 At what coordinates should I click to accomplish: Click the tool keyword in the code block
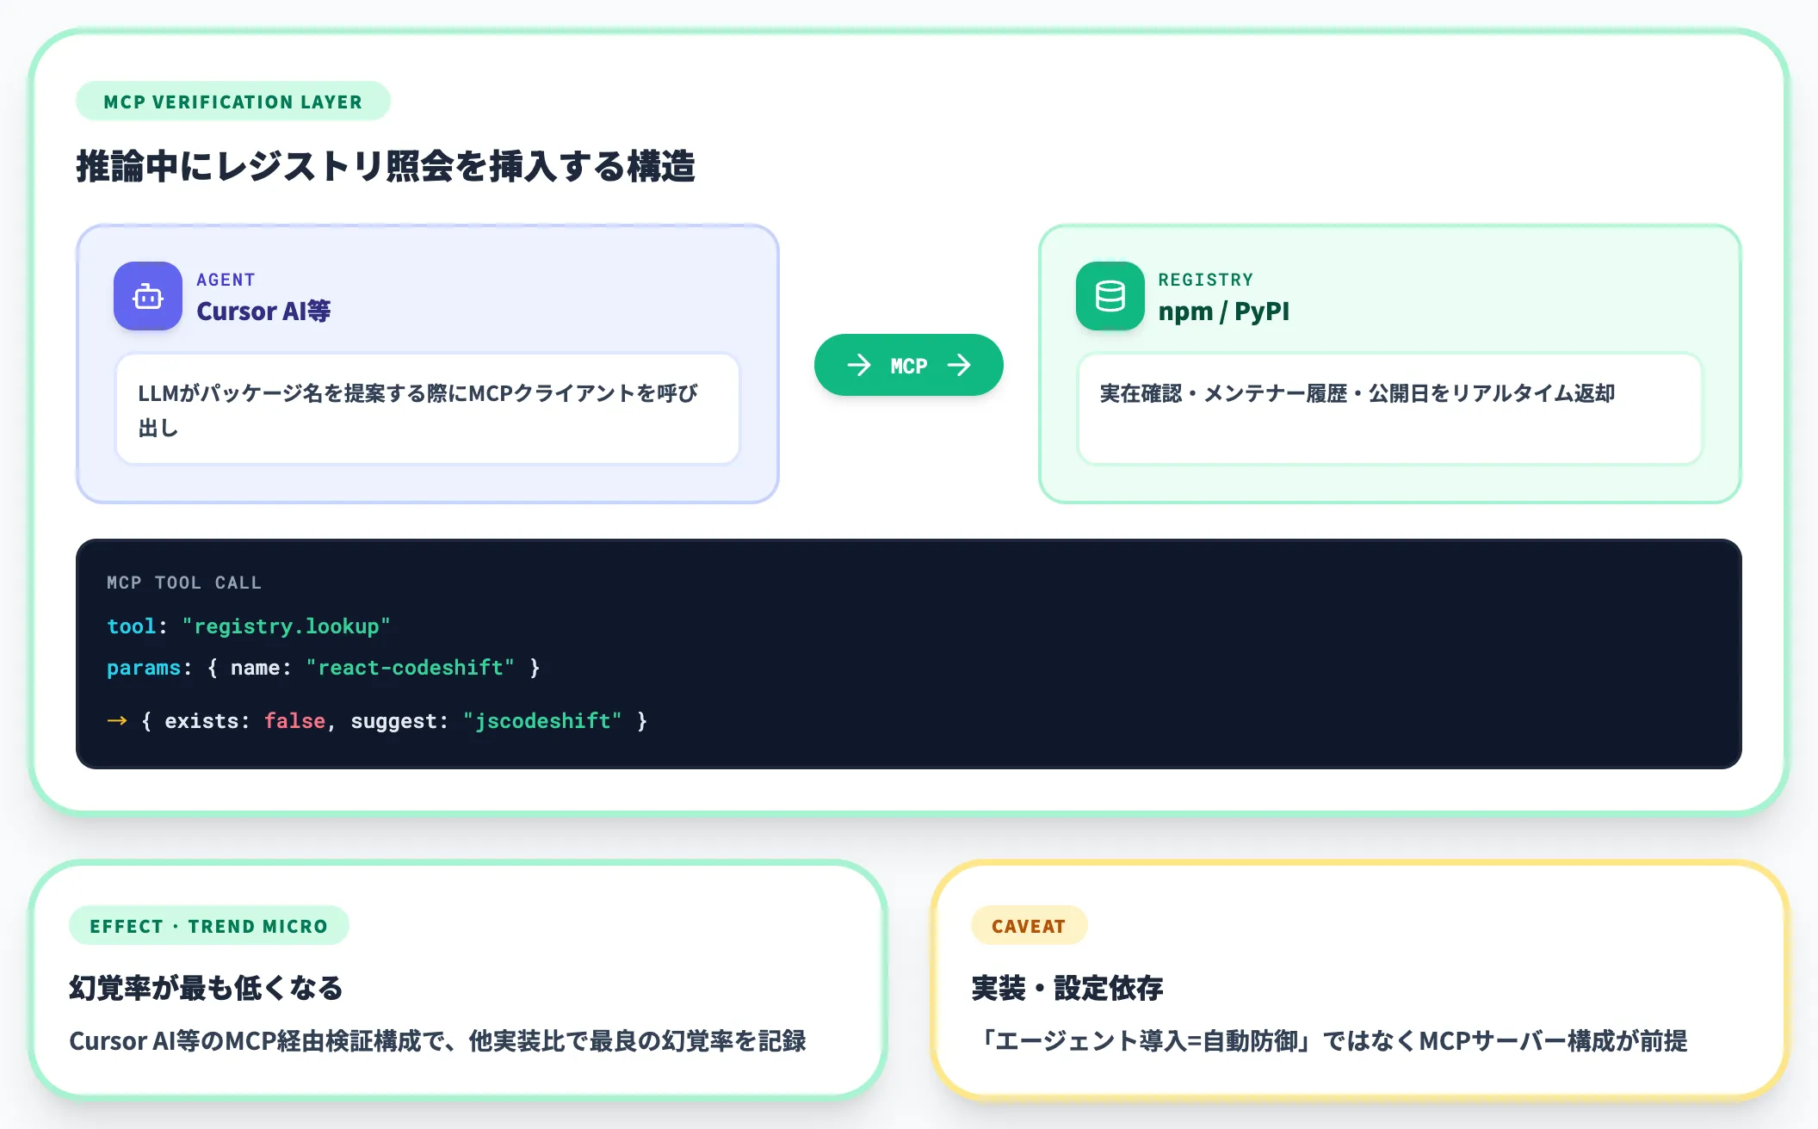point(132,626)
